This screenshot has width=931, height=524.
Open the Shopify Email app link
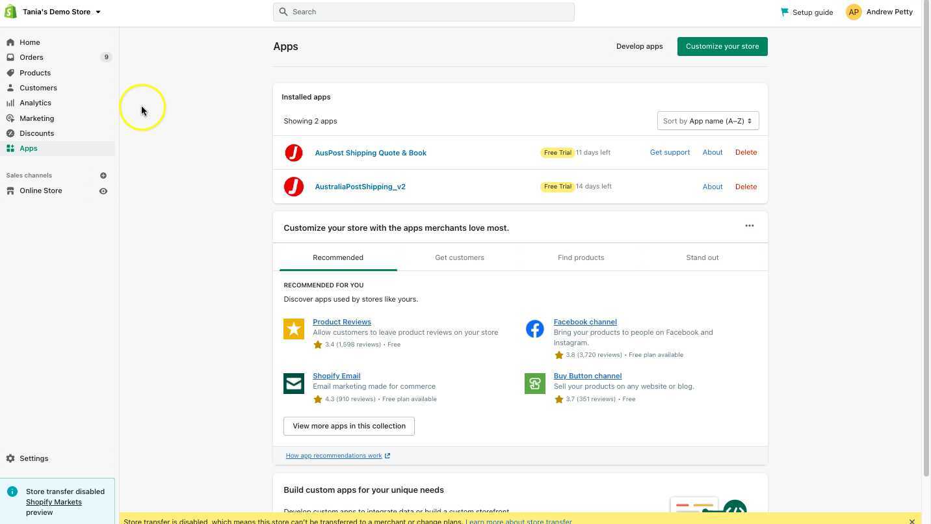[x=336, y=376]
